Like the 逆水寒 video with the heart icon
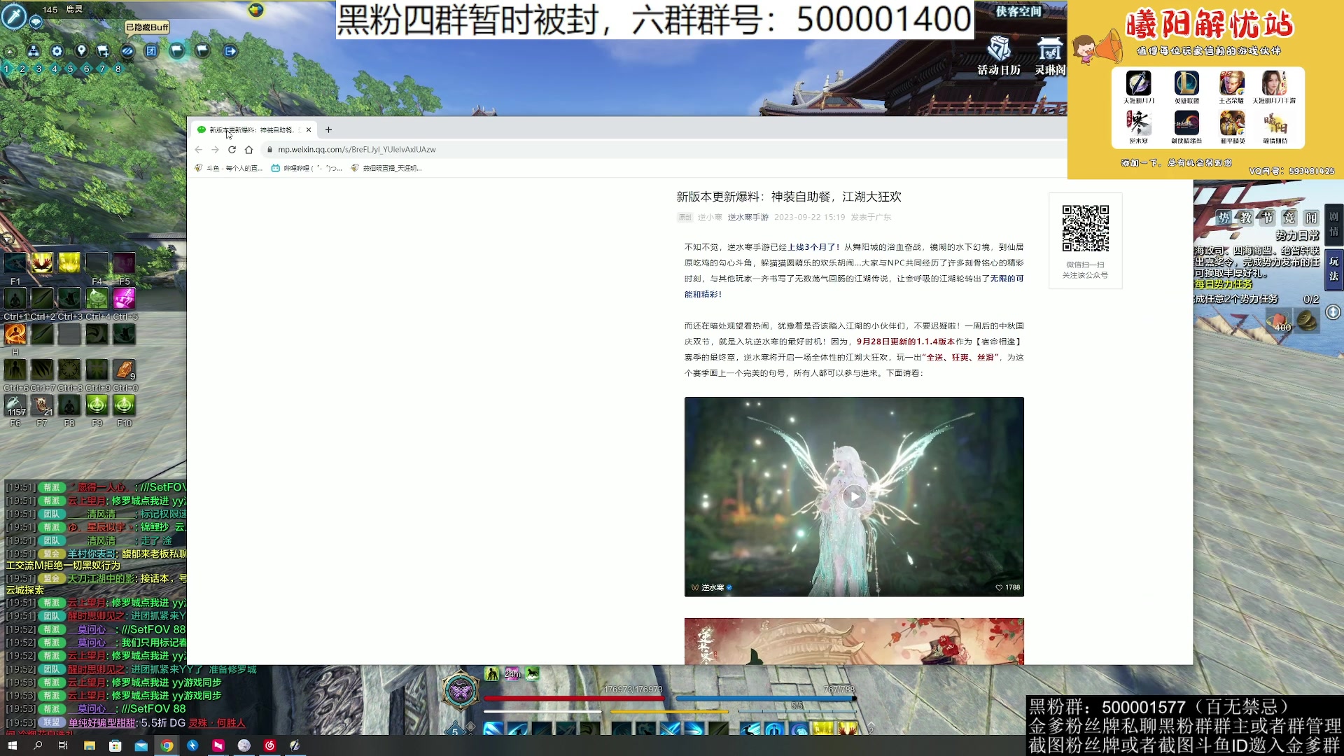This screenshot has width=1344, height=756. [x=999, y=588]
